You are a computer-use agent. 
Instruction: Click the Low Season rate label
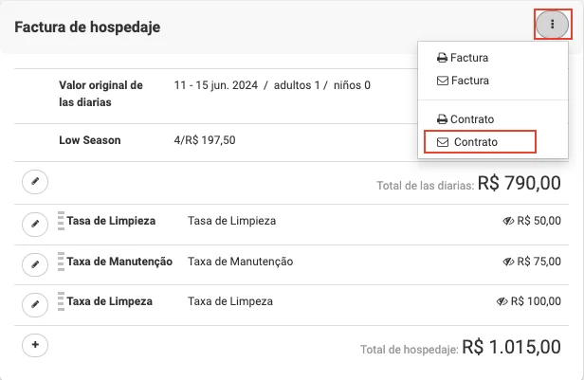[x=90, y=140]
